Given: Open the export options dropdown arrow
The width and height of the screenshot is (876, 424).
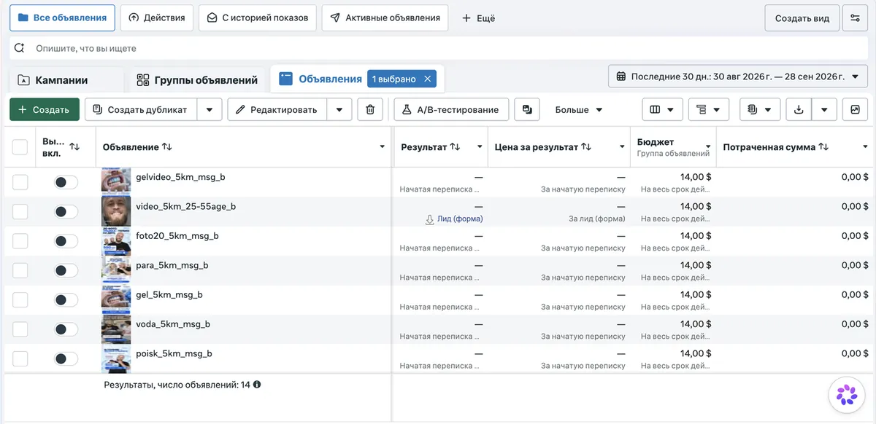Looking at the screenshot, I should coord(824,109).
